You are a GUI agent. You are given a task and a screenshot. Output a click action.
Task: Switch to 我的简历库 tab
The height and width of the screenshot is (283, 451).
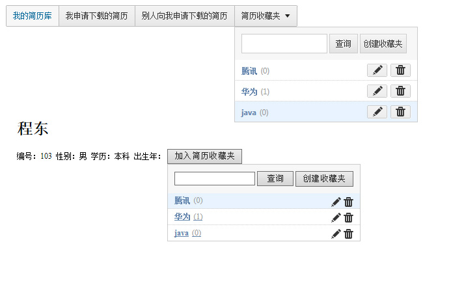(x=33, y=16)
